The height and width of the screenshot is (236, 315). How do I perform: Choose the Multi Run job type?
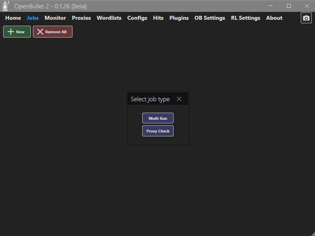click(158, 118)
